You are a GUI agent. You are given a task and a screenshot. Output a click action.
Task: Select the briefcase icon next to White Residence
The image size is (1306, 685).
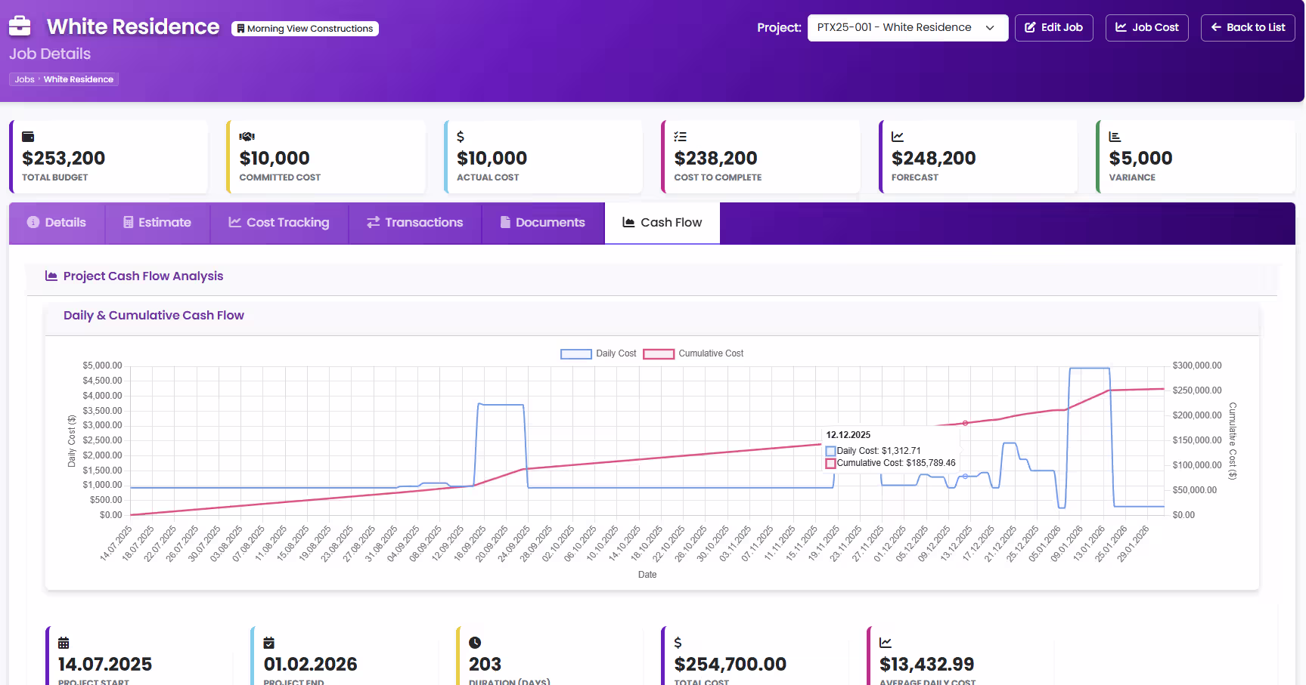(20, 25)
